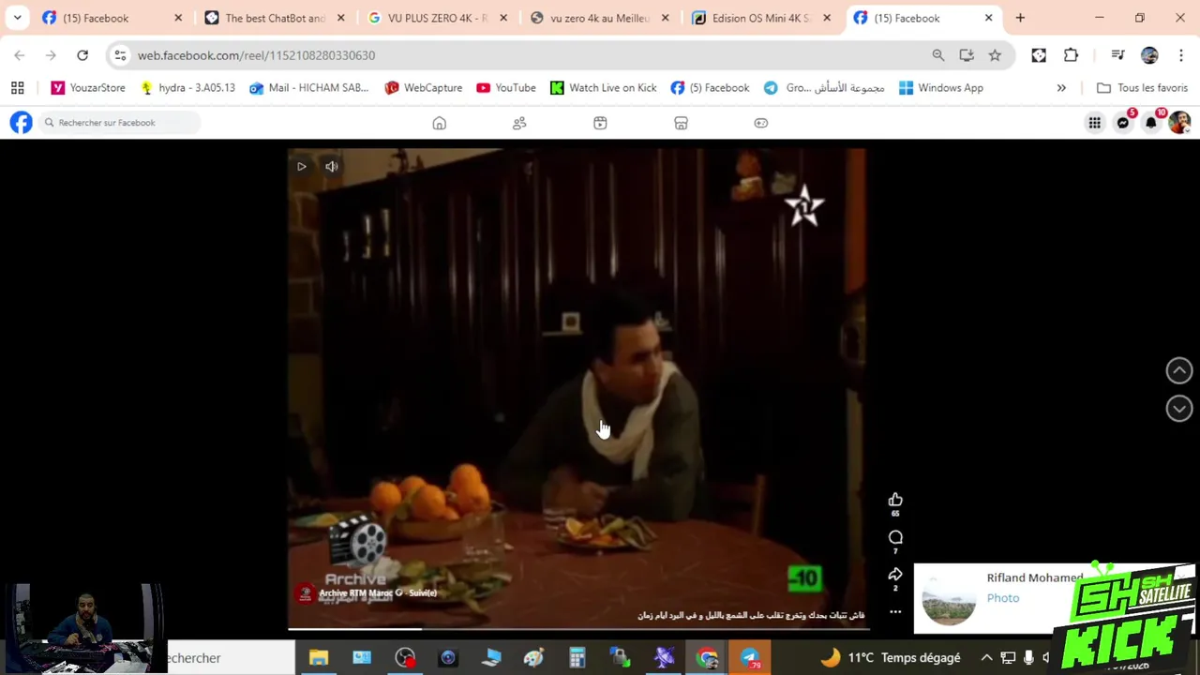Click the Facebook logo home icon
This screenshot has height=675, width=1200.
coord(21,123)
